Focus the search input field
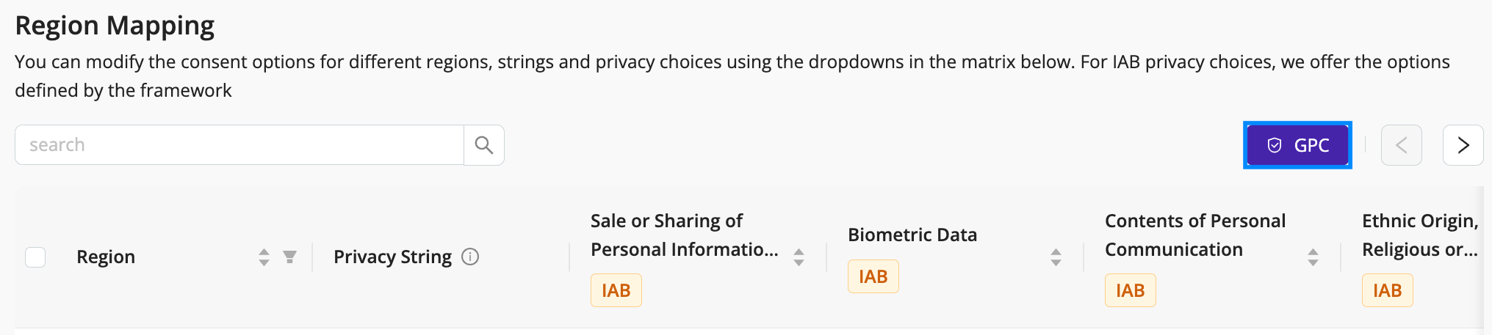The width and height of the screenshot is (1492, 335). point(239,145)
